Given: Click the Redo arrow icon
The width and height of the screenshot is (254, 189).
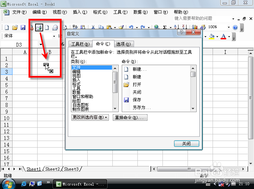Looking at the screenshot, I should point(143,27).
